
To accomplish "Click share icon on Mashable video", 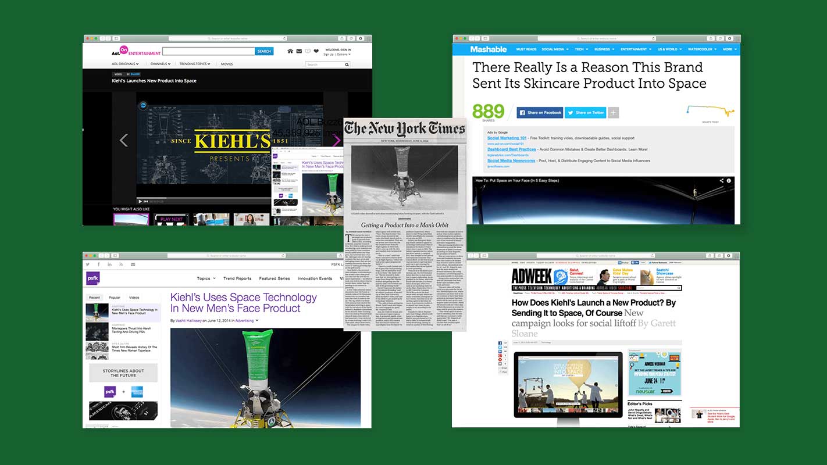I will 722,181.
